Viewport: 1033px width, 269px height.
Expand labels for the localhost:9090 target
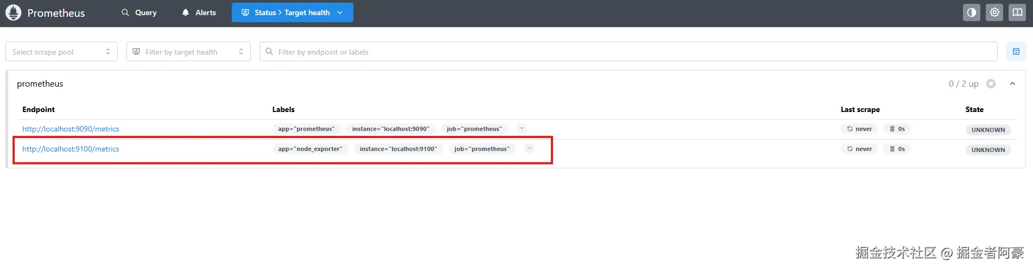(x=522, y=128)
